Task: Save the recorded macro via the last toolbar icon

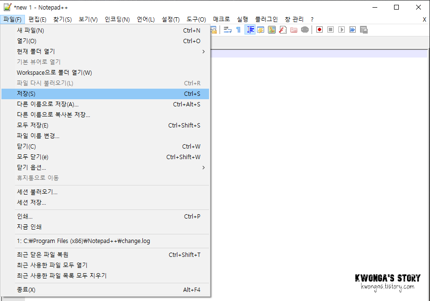Action: tap(364, 29)
